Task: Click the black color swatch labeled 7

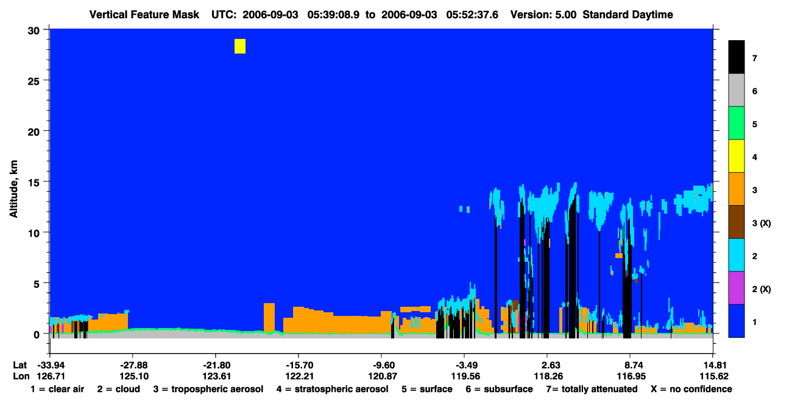Action: click(737, 58)
